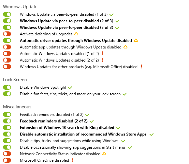Click the red exclamation beside Automatic Windows Updates (1 of 2)
The image size is (189, 164).
[102, 53]
